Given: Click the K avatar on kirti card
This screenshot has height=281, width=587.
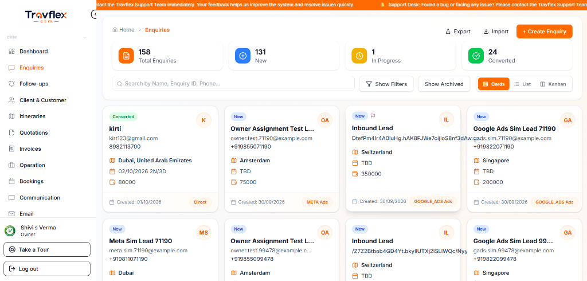Looking at the screenshot, I should click(204, 120).
